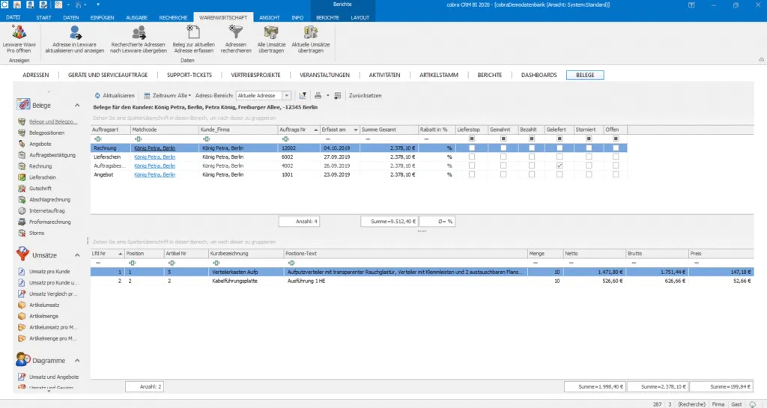Click the splitter handle between the two tables

pyautogui.click(x=421, y=231)
